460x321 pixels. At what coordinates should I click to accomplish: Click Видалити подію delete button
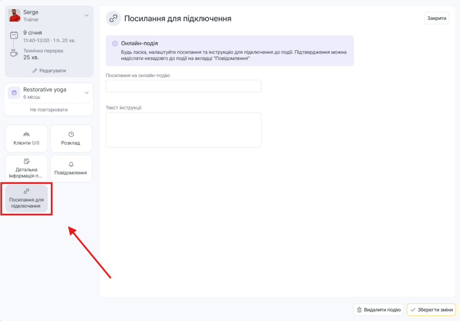coord(378,310)
